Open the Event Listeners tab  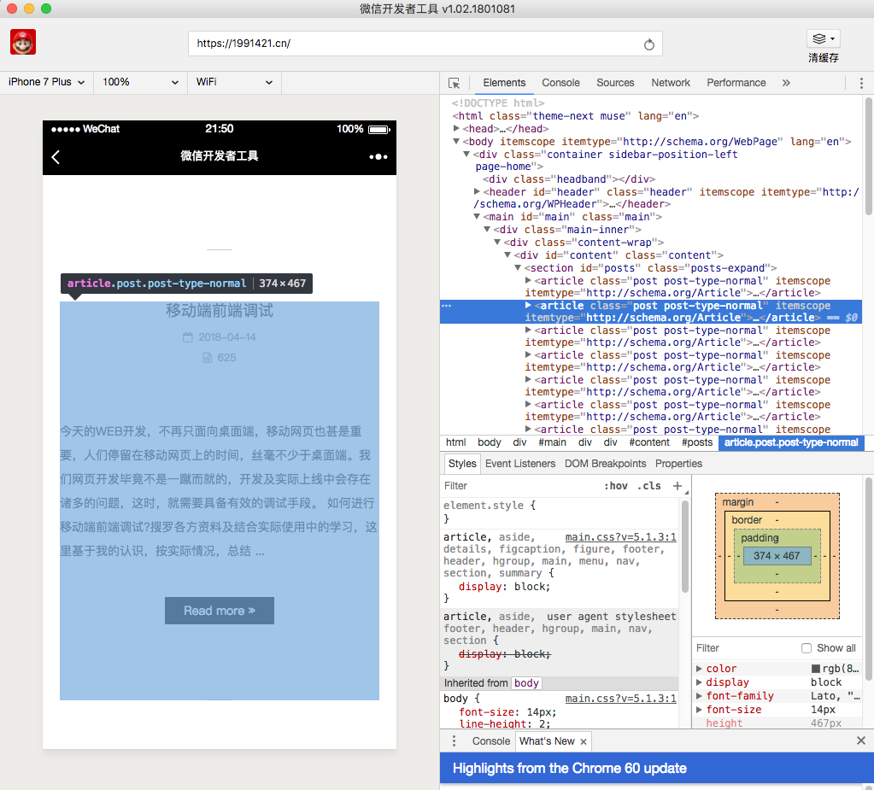tap(520, 464)
